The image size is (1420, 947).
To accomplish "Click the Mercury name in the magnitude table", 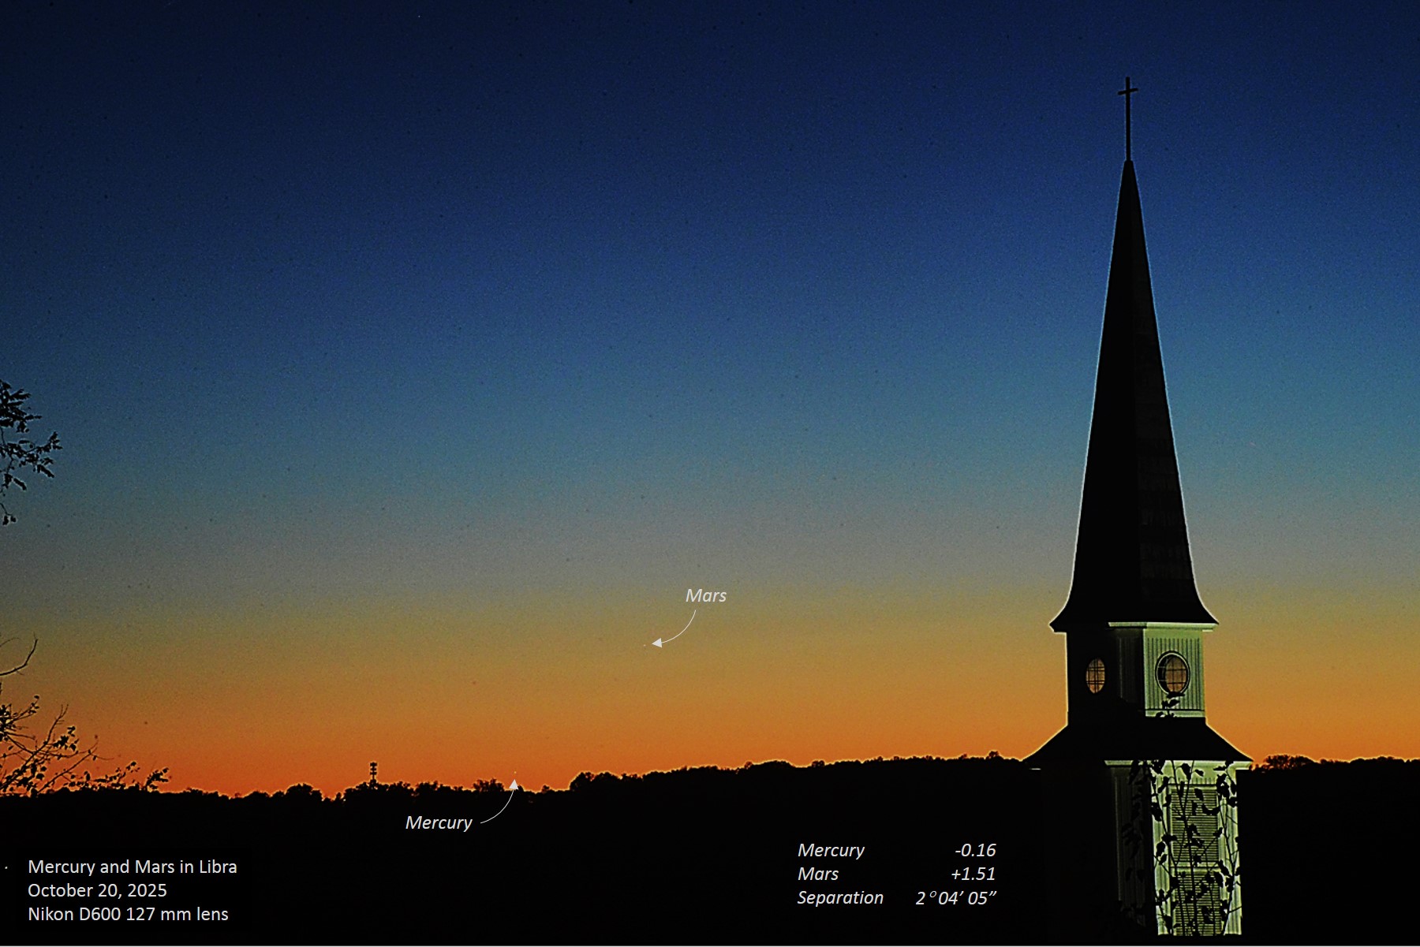I will pyautogui.click(x=831, y=850).
